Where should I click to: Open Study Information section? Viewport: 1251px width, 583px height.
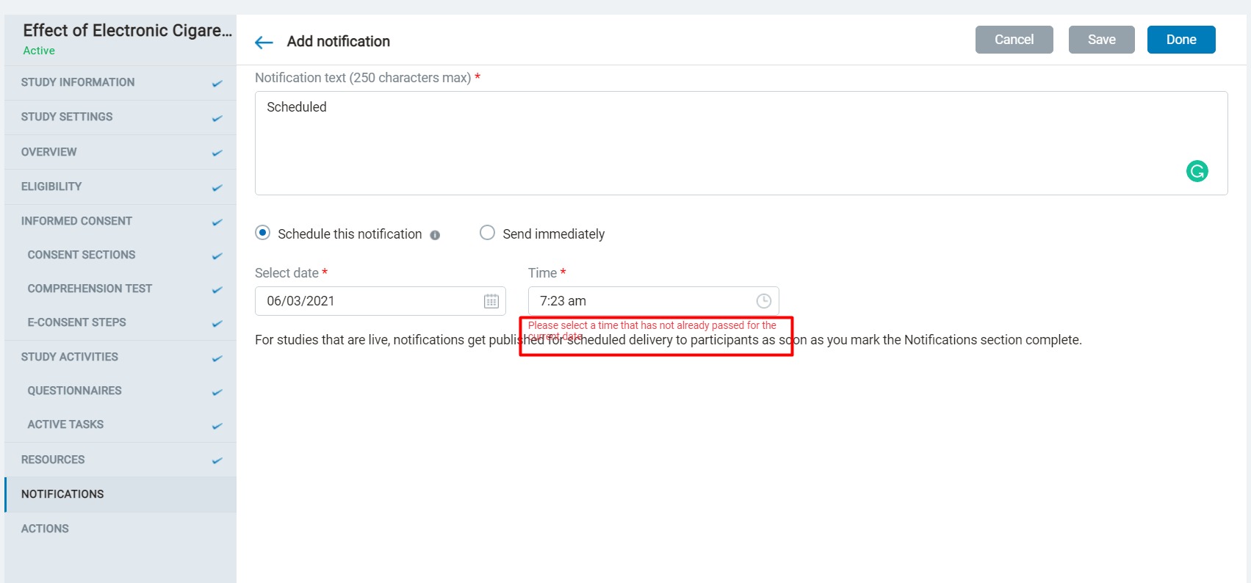click(120, 82)
